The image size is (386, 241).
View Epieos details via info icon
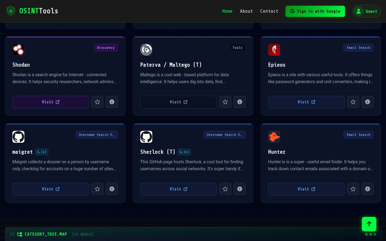coord(368,102)
